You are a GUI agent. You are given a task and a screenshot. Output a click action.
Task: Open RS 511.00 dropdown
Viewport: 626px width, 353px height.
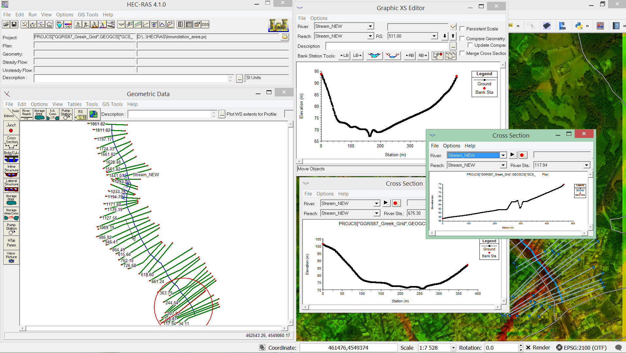tap(434, 36)
